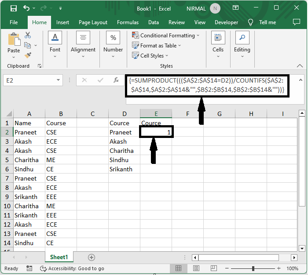Select column D header
The height and width of the screenshot is (275, 308).
125,114
